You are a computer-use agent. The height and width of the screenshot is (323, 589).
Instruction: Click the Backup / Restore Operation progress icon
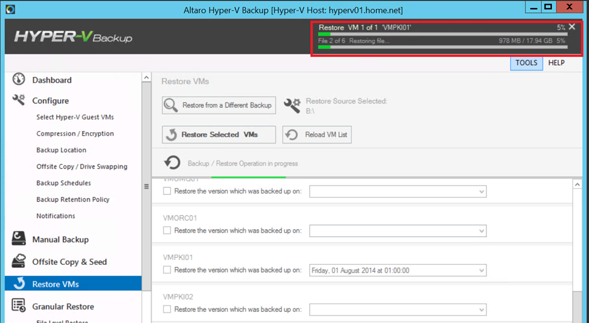coord(172,163)
